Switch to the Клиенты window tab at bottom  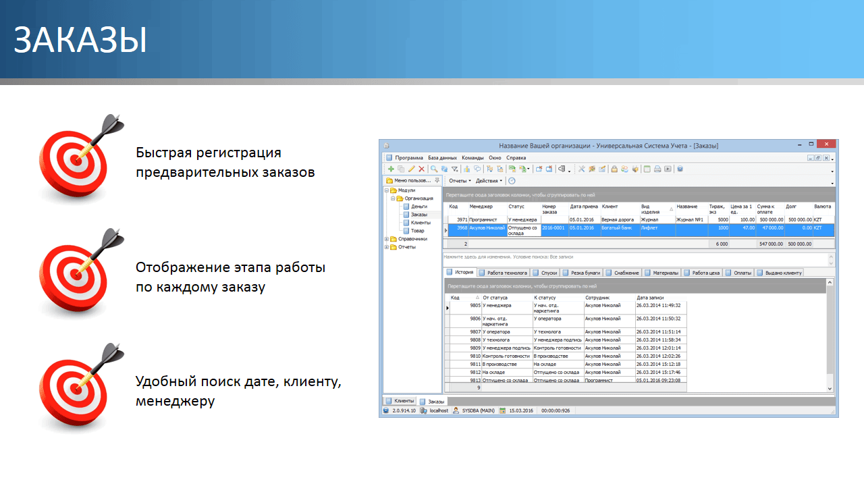pos(399,401)
